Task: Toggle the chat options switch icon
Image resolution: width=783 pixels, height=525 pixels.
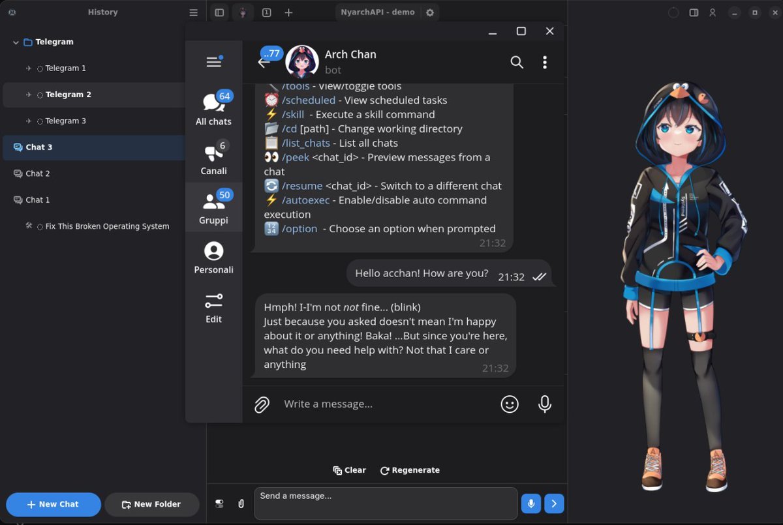Action: (219, 503)
